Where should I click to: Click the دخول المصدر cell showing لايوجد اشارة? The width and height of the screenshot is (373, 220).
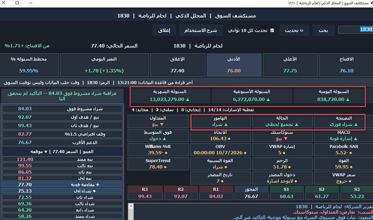pyautogui.click(x=282, y=178)
